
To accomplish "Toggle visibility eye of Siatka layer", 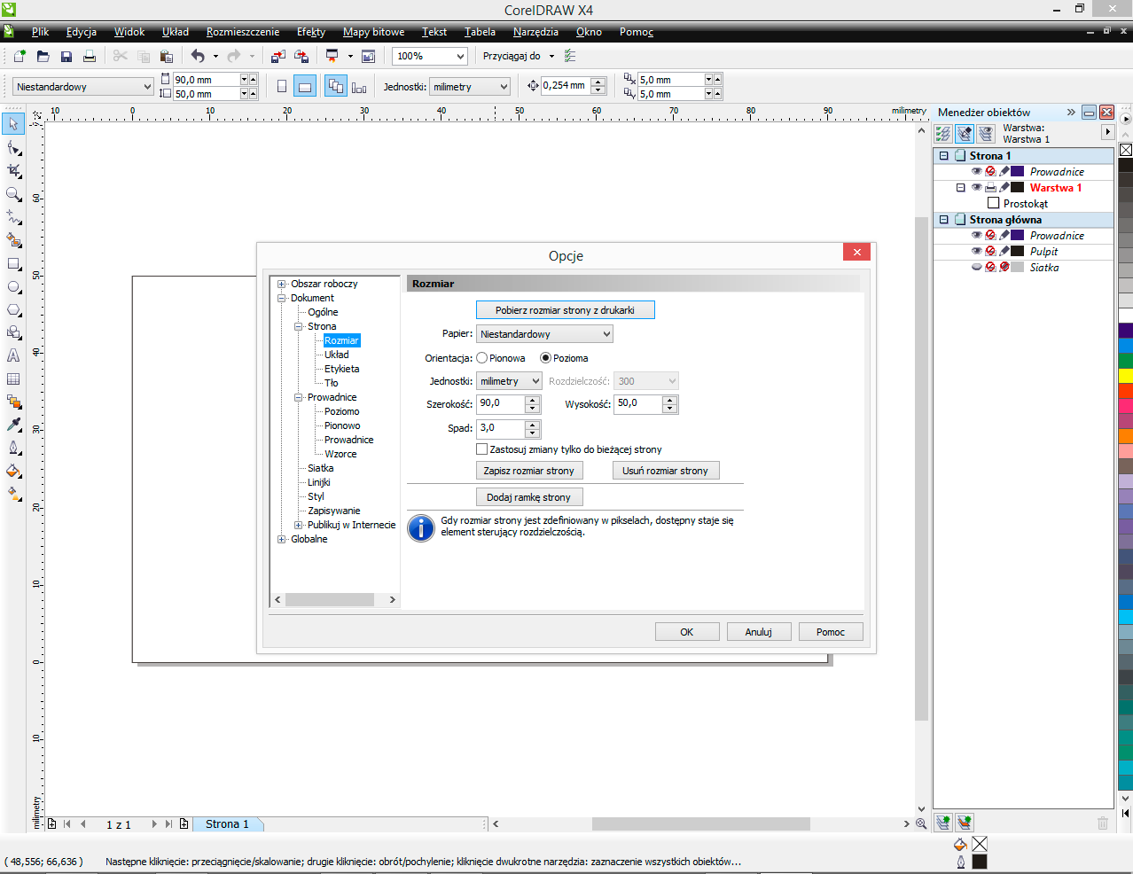I will 976,268.
